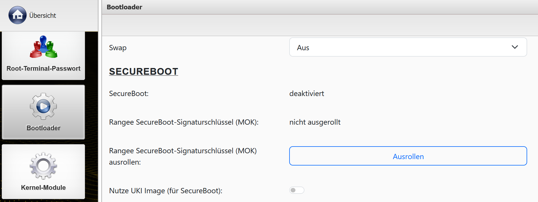The height and width of the screenshot is (202, 538).
Task: Click the Nutze UKI Image label text
Action: 166,191
